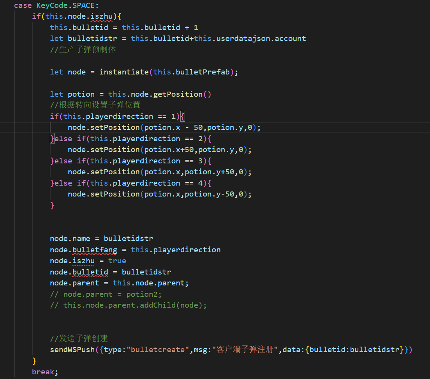Viewport: 430px width, 379px height.
Task: Click the 'this.bulletid = this.bulletid + 1' line
Action: coord(124,28)
